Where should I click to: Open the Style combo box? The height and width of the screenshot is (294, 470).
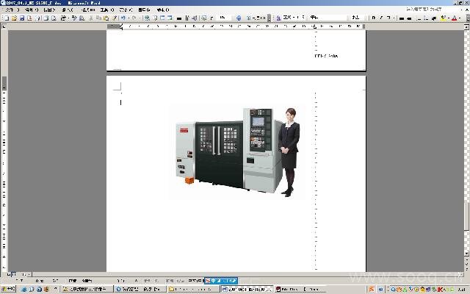click(x=294, y=18)
